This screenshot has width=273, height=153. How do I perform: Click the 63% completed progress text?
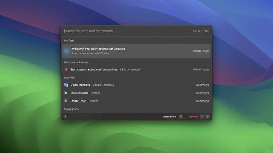(x=130, y=70)
